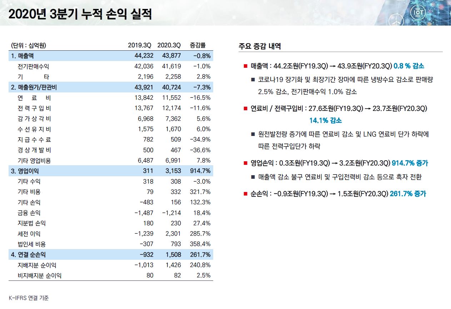This screenshot has width=451, height=309.
Task: Click the '수선유지비' row label
Action: tap(34, 129)
